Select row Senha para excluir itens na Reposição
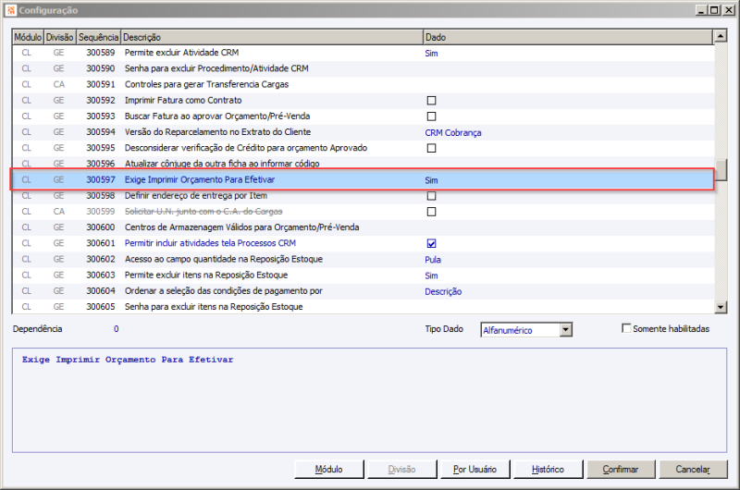The height and width of the screenshot is (490, 740). pyautogui.click(x=363, y=307)
